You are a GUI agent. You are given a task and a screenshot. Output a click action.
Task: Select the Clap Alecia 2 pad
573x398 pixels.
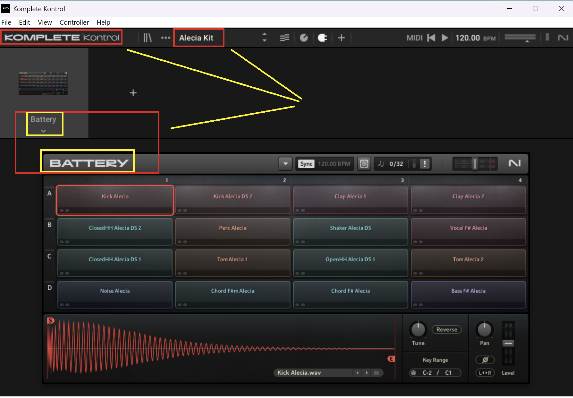tap(468, 200)
